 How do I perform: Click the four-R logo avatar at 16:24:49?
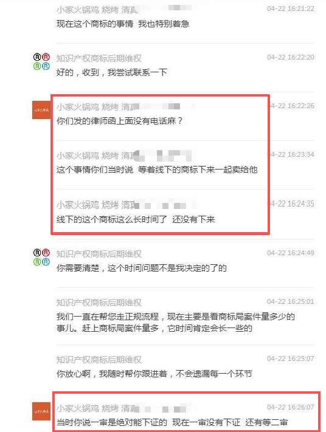pyautogui.click(x=41, y=257)
